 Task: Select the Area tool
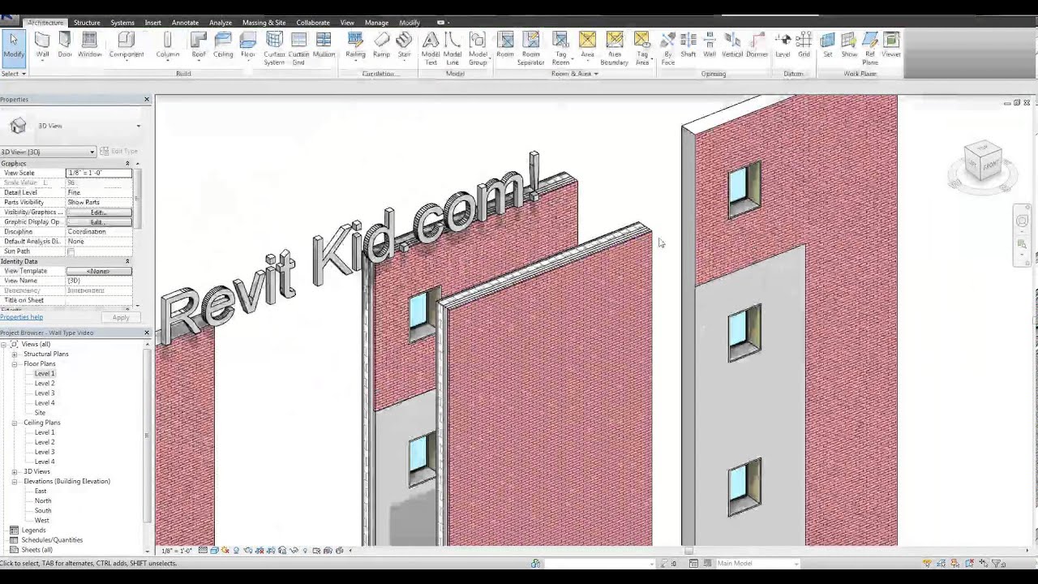[x=587, y=45]
